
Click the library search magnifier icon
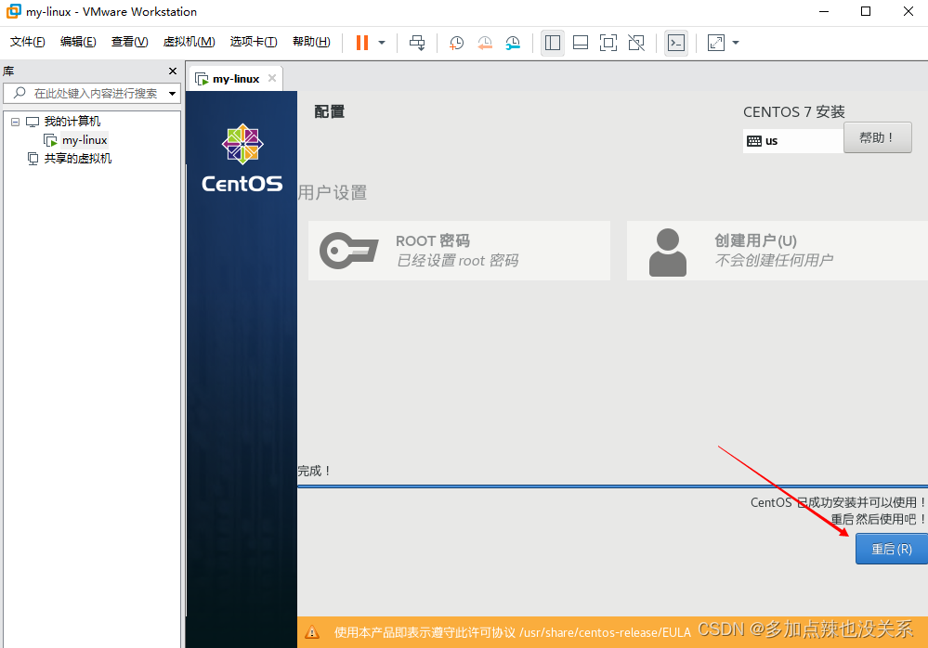[20, 93]
